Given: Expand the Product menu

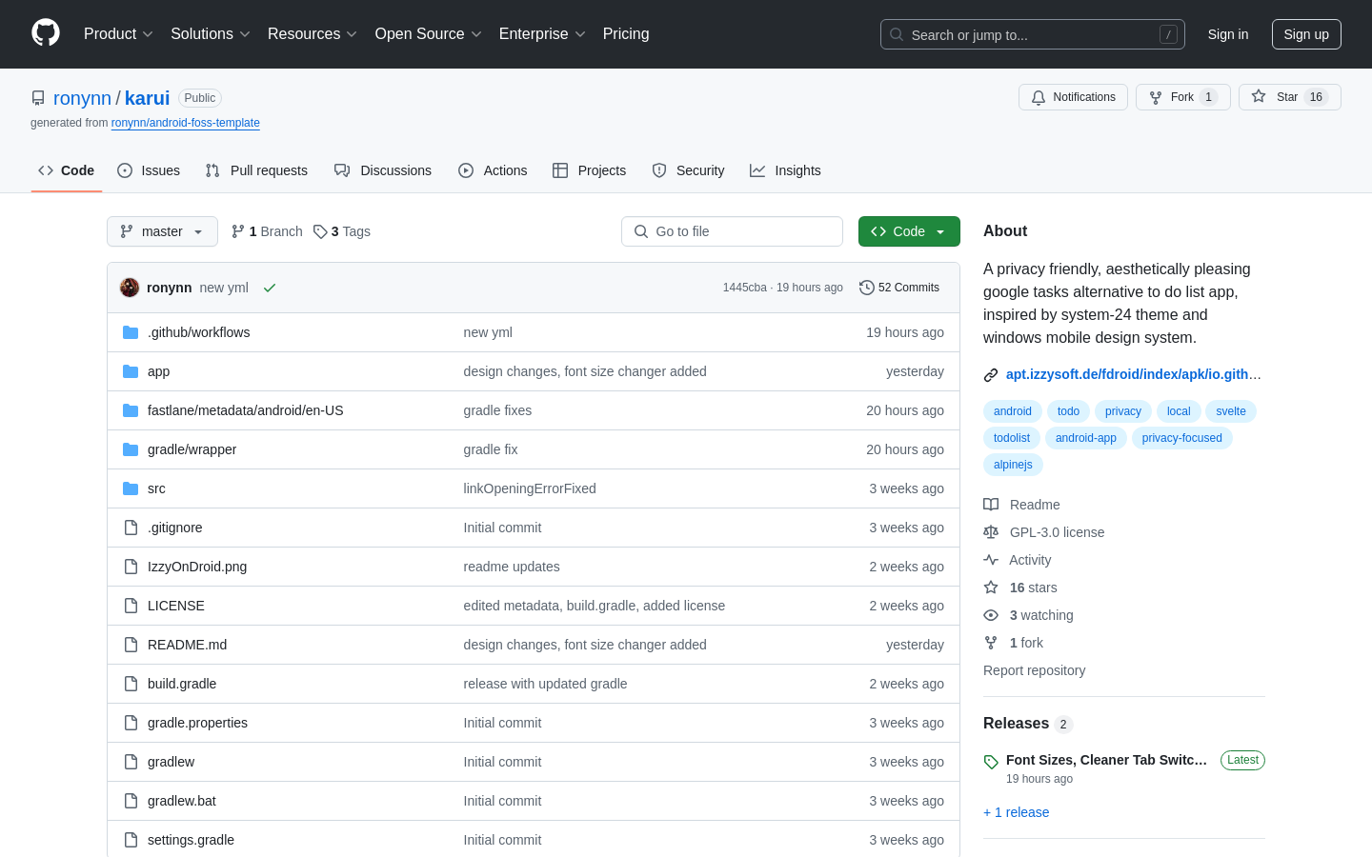Looking at the screenshot, I should pos(118,34).
